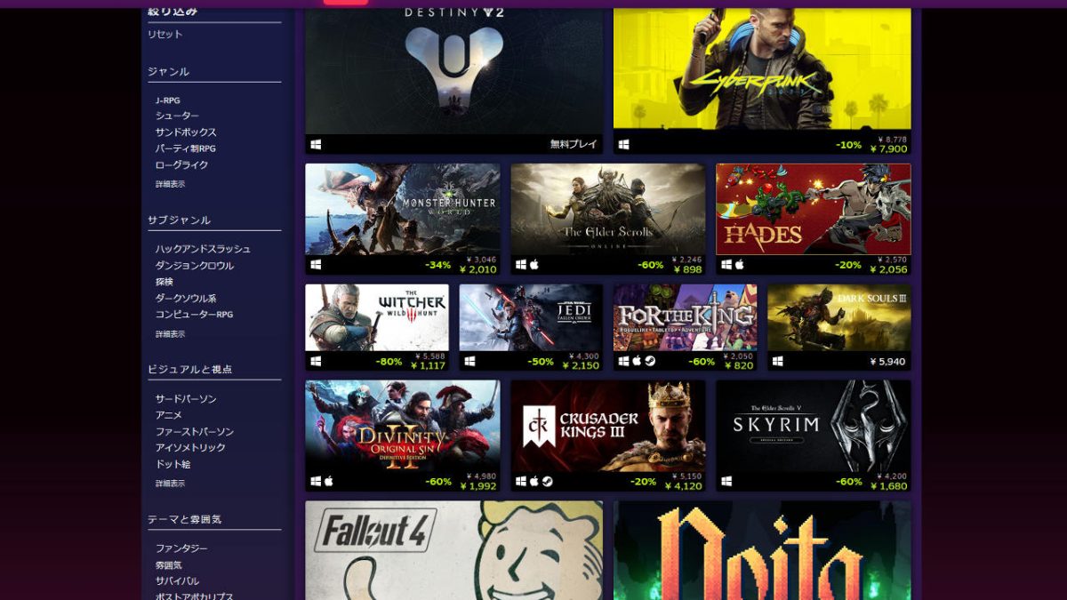Open the Skyrim Special Edition thumbnail
Image resolution: width=1067 pixels, height=600 pixels.
[x=814, y=426]
